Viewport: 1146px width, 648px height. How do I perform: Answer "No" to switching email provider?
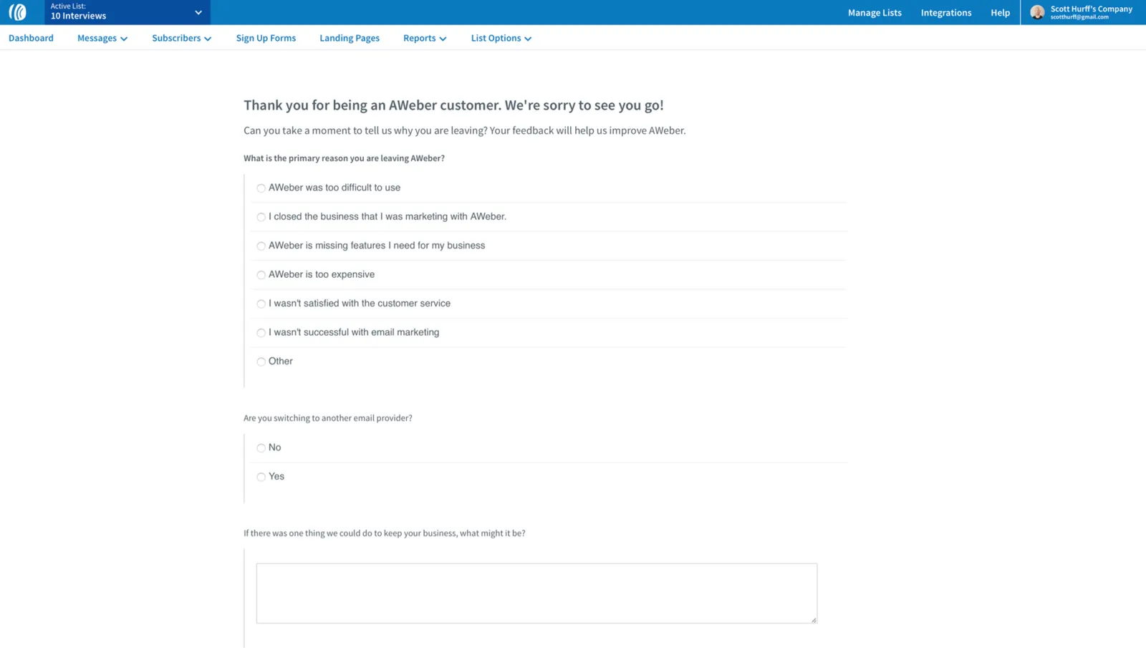point(261,448)
